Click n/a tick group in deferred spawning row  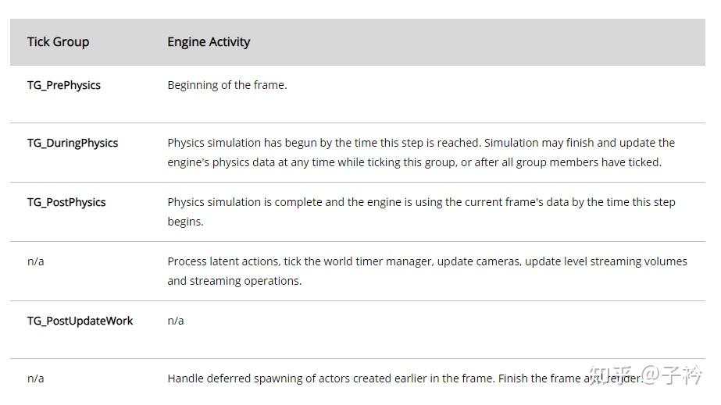(36, 378)
